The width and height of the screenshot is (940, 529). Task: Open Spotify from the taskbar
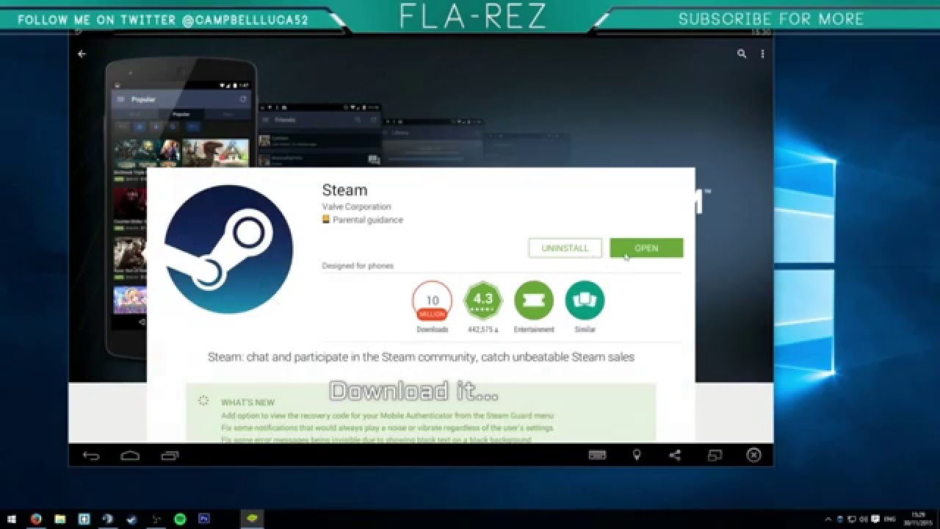(x=180, y=519)
